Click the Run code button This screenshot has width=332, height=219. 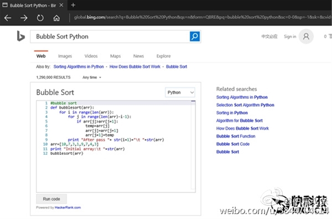[x=51, y=199]
